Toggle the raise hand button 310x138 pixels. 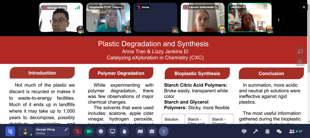[x=124, y=131]
